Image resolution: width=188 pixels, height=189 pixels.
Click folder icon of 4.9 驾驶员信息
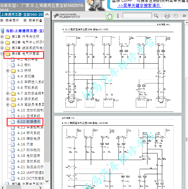point(13,105)
